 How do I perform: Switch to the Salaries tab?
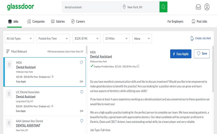pyautogui.click(x=58, y=21)
